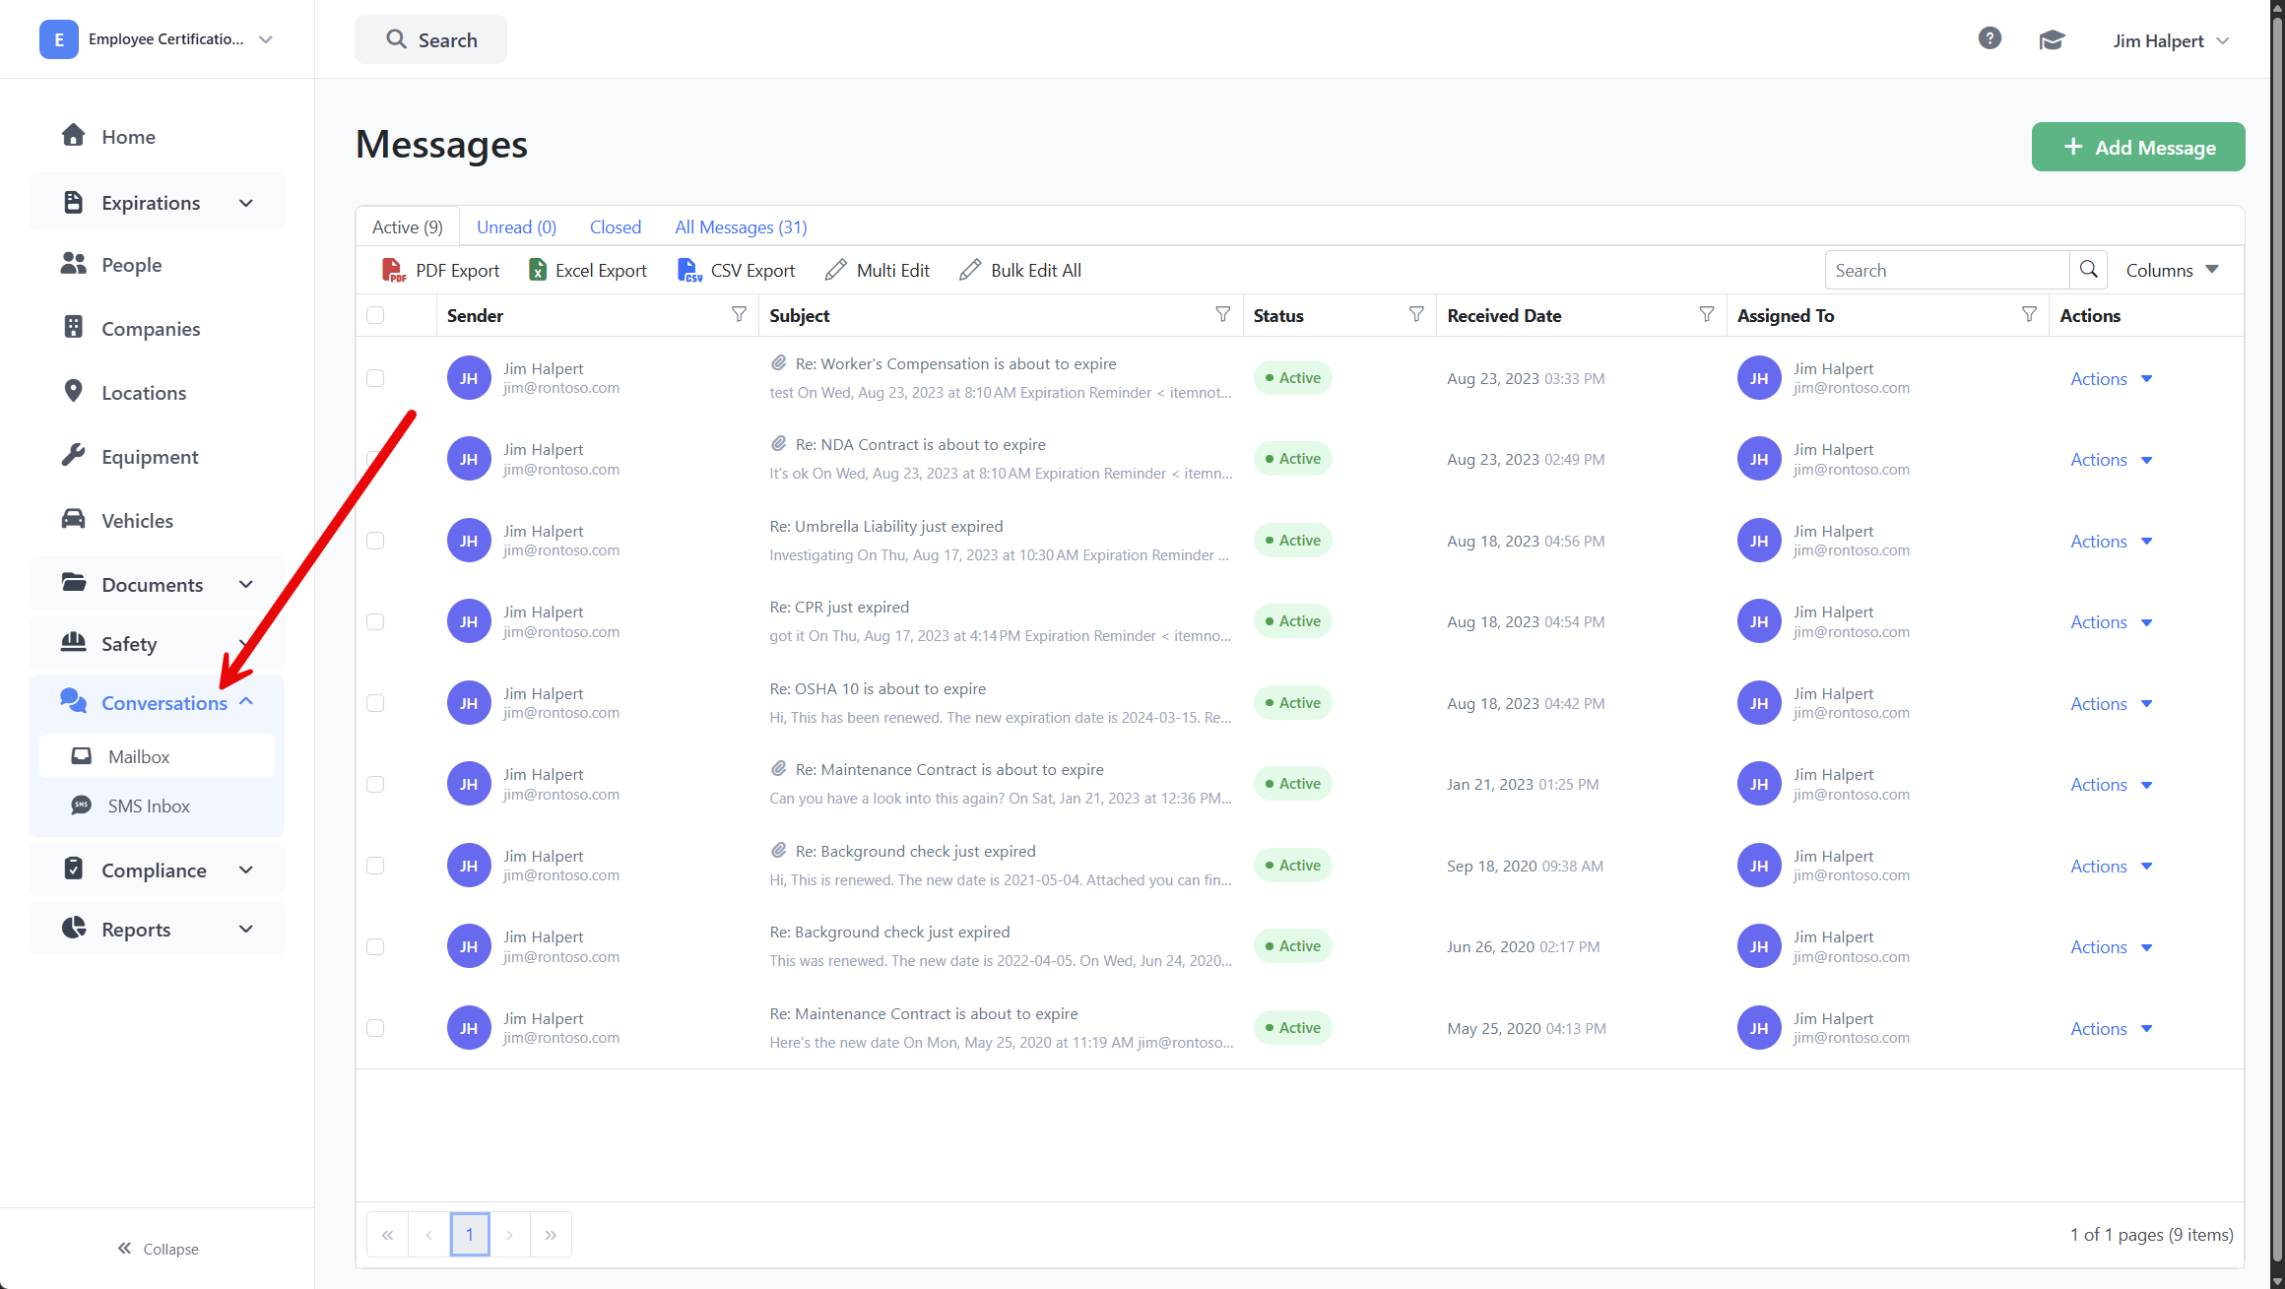Open Sender column filter icon

(x=739, y=314)
